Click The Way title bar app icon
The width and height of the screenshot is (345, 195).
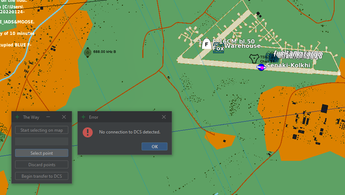click(x=17, y=117)
